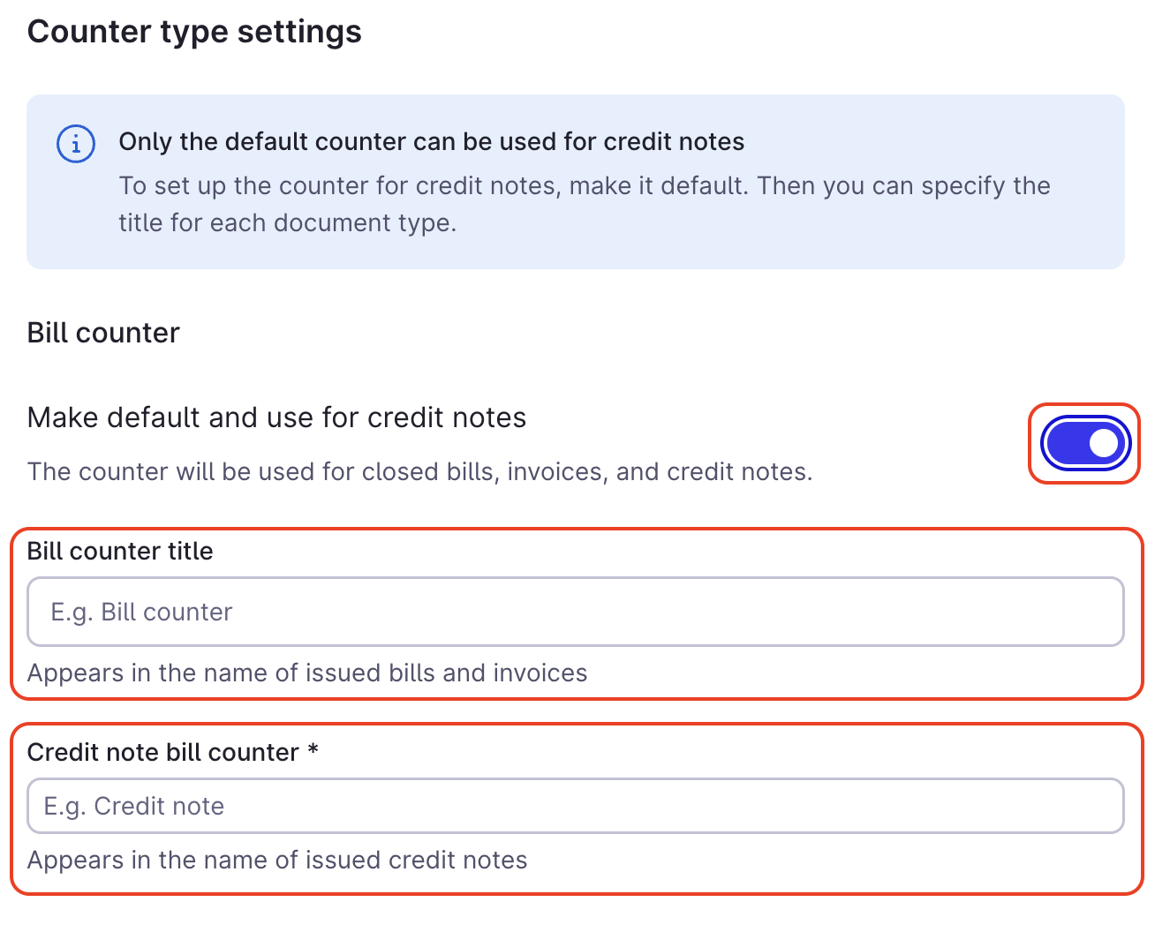Click the banner title about credit notes

click(x=431, y=141)
